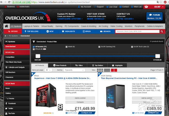The height and width of the screenshot is (116, 169).
Task: Open the shopping basket icon
Action: (146, 7)
